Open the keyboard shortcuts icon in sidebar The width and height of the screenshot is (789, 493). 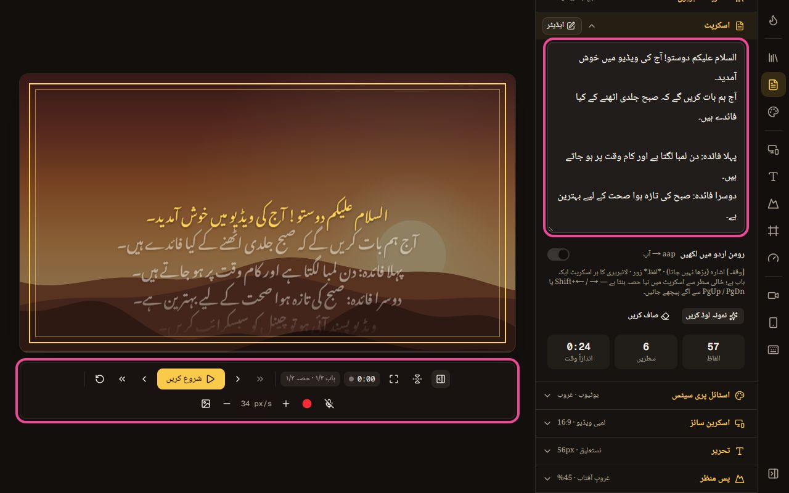(773, 349)
